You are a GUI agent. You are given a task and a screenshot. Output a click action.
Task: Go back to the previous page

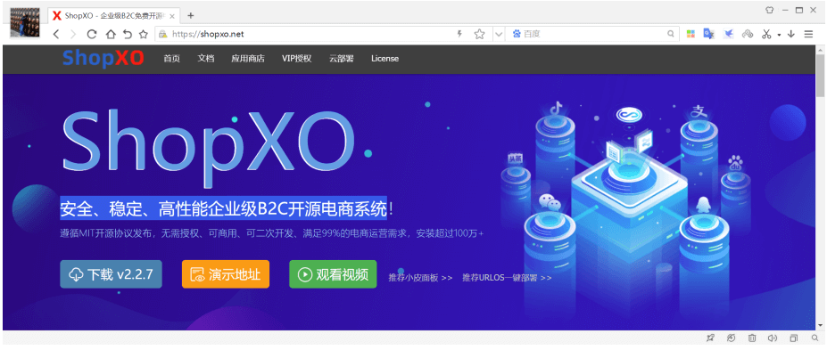[x=56, y=34]
